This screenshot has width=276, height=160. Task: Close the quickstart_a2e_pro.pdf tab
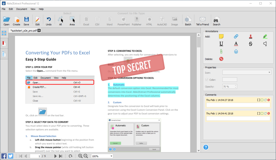[39, 30]
